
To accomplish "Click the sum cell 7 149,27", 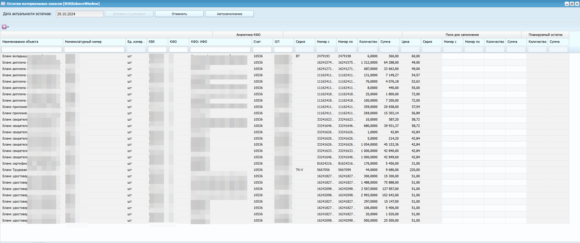I will [x=392, y=75].
